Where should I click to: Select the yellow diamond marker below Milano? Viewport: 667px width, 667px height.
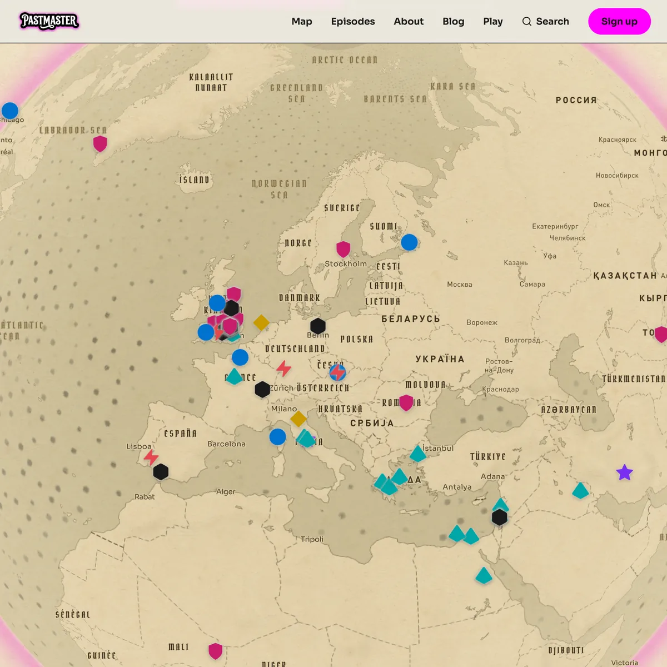(298, 418)
